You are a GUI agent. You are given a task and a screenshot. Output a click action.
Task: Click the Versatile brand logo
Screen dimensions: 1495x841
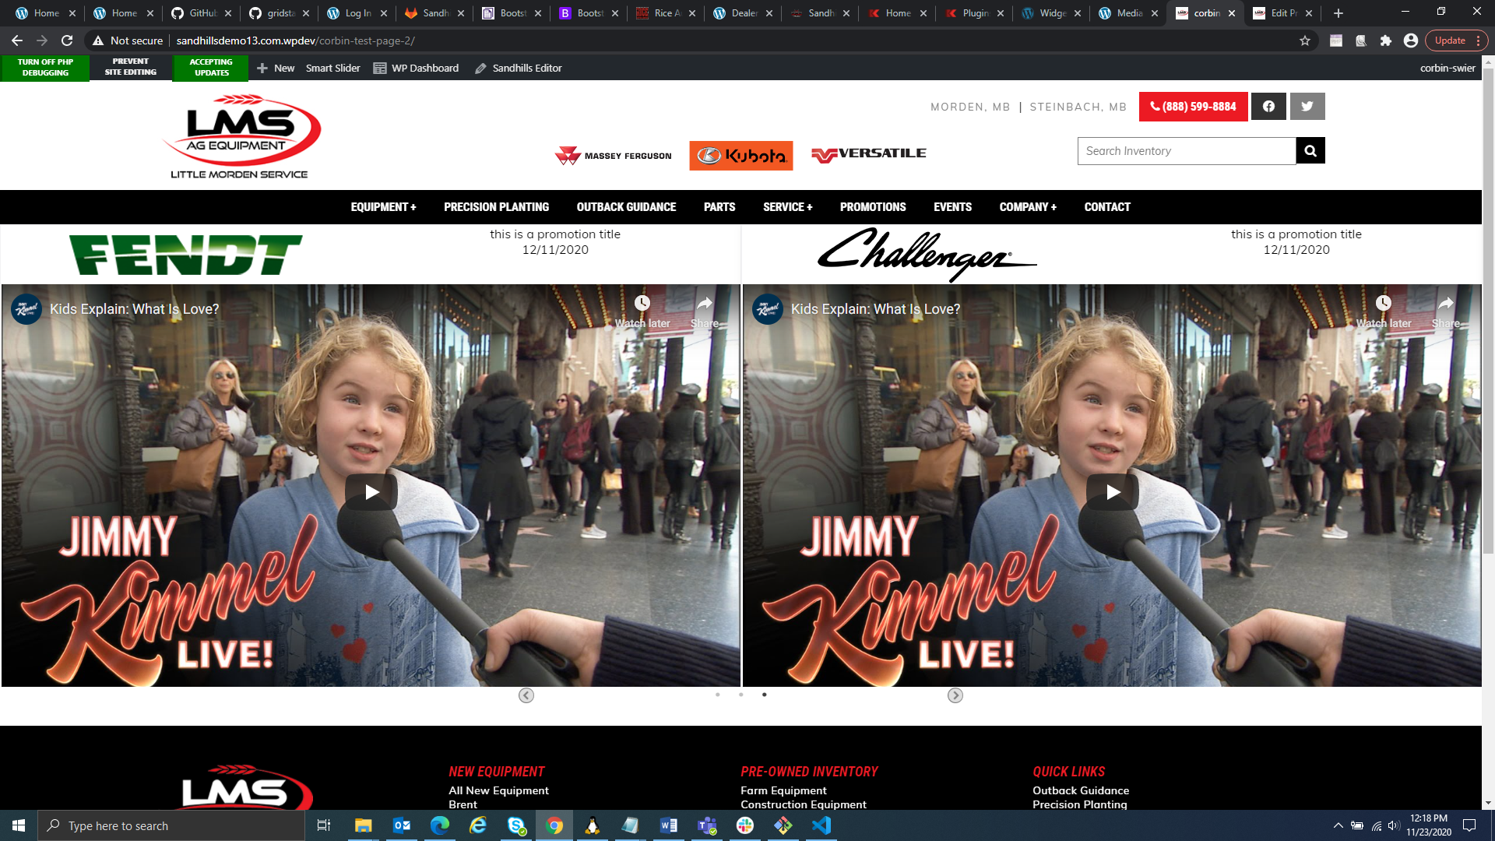pos(869,154)
